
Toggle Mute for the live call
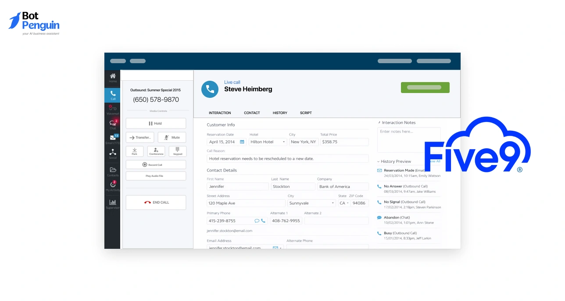(172, 137)
